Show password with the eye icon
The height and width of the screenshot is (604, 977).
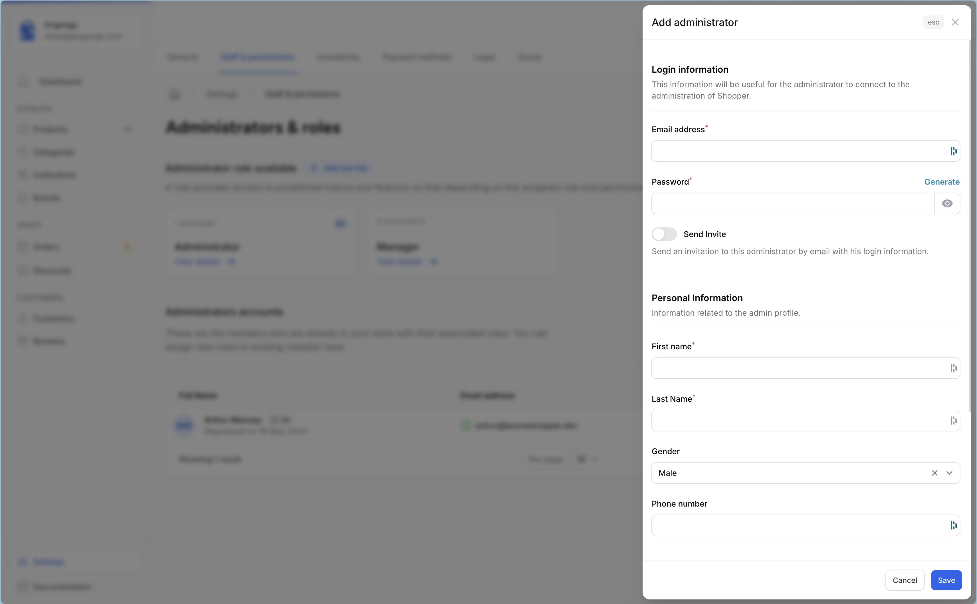coord(946,204)
